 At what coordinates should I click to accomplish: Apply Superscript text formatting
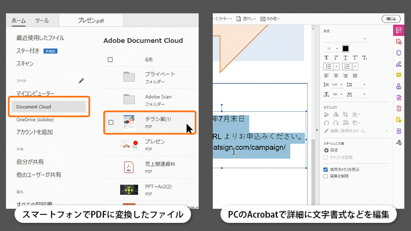[x=355, y=58]
